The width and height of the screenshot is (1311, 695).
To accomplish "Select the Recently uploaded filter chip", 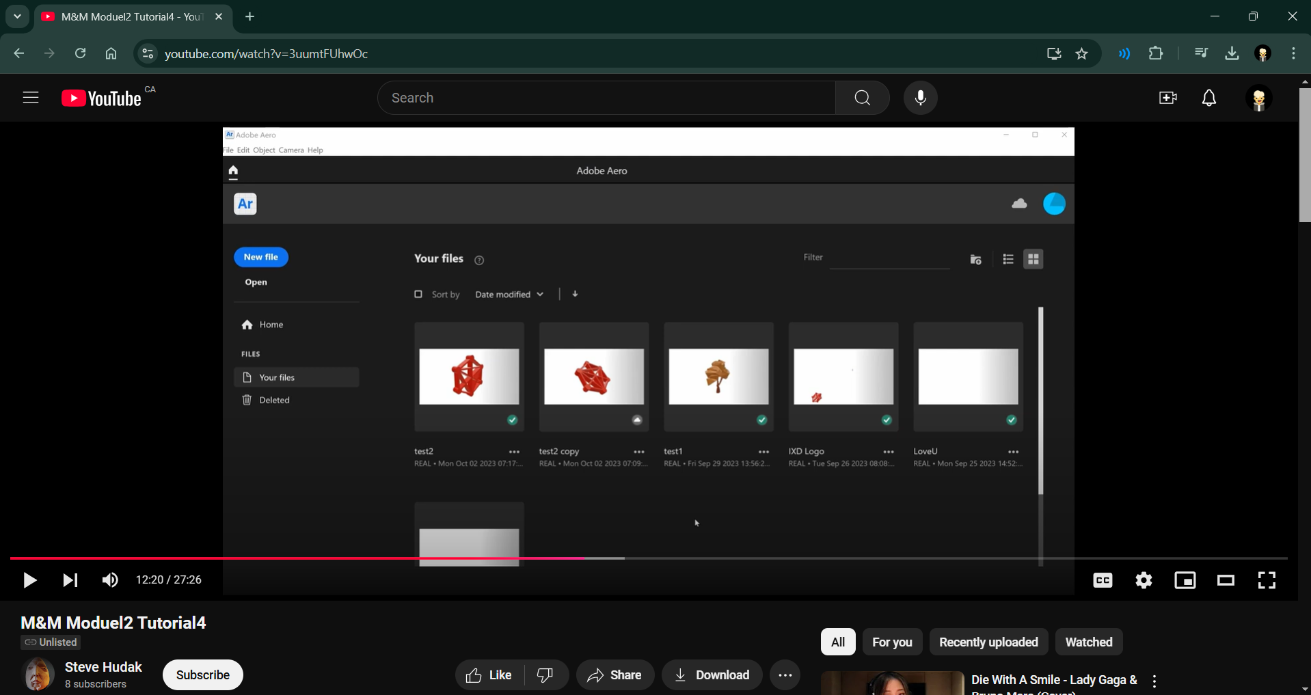I will click(x=988, y=641).
